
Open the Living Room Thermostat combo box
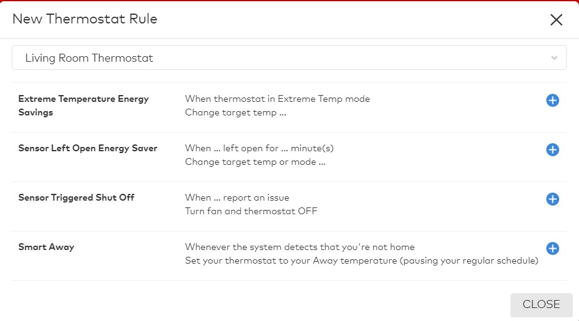tap(289, 57)
